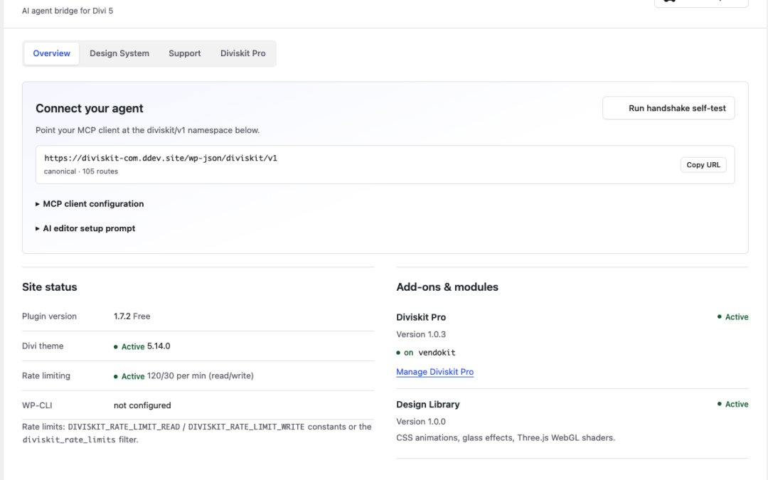Viewport: 768px width, 480px height.
Task: Click the 'AI agent bridge for Divi 5' subtitle
Action: point(68,11)
